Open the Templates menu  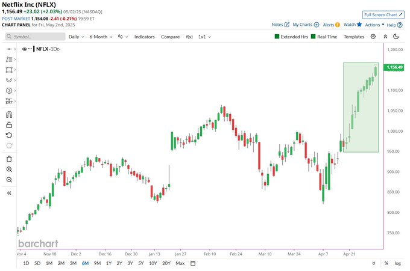pyautogui.click(x=354, y=37)
